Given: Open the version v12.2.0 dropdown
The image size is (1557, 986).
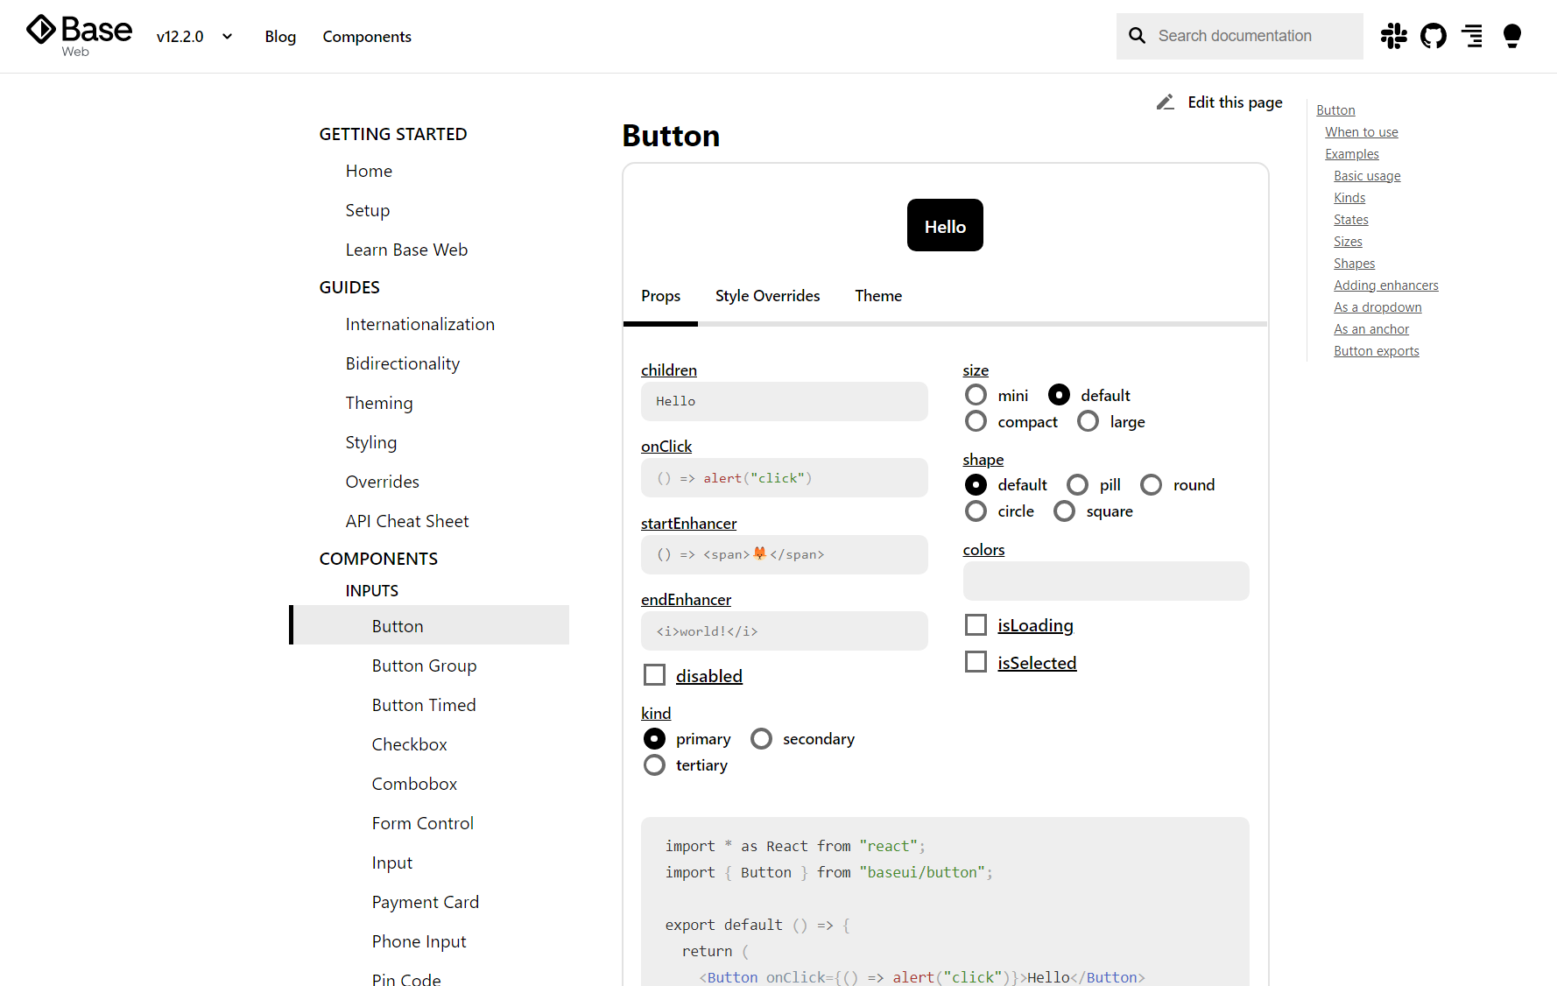Looking at the screenshot, I should (194, 36).
